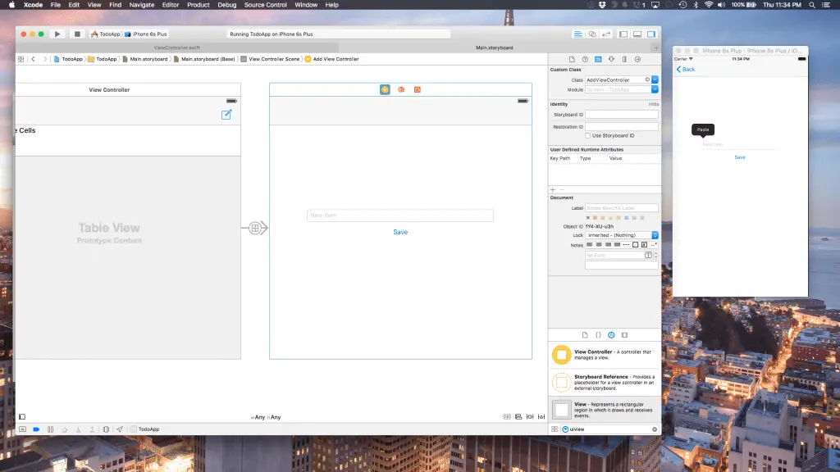The height and width of the screenshot is (472, 840).
Task: Go back in editor history
Action: pos(33,59)
